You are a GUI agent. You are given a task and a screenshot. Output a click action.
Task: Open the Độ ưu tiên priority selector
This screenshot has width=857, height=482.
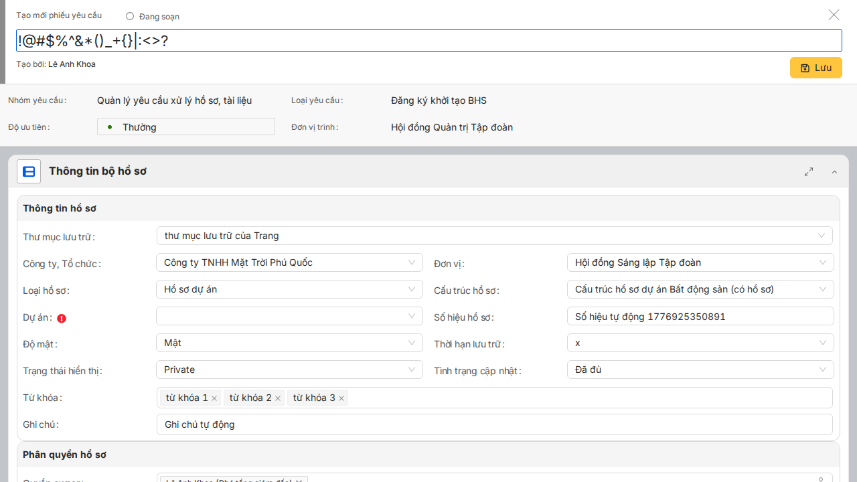click(x=186, y=127)
